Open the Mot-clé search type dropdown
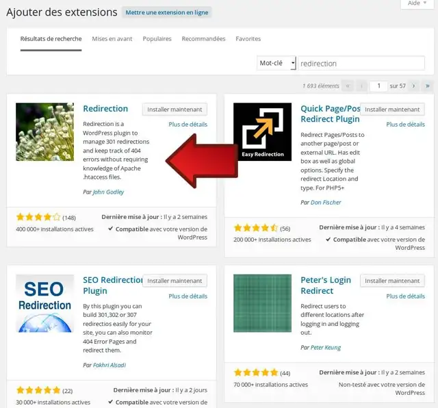 coord(276,63)
